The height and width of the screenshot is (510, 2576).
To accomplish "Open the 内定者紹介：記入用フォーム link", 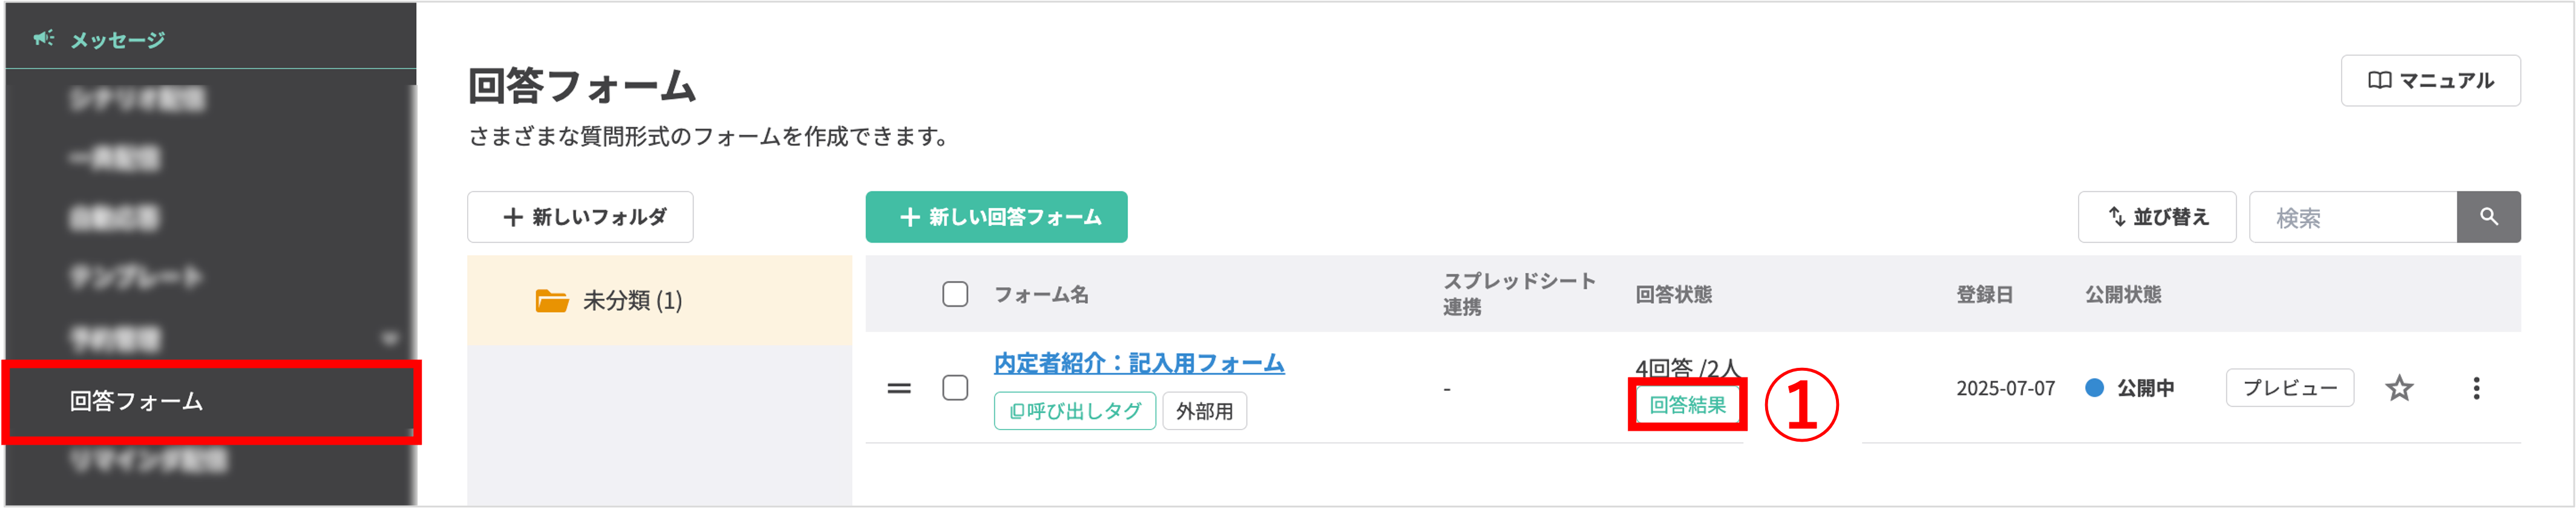I will (x=1138, y=363).
